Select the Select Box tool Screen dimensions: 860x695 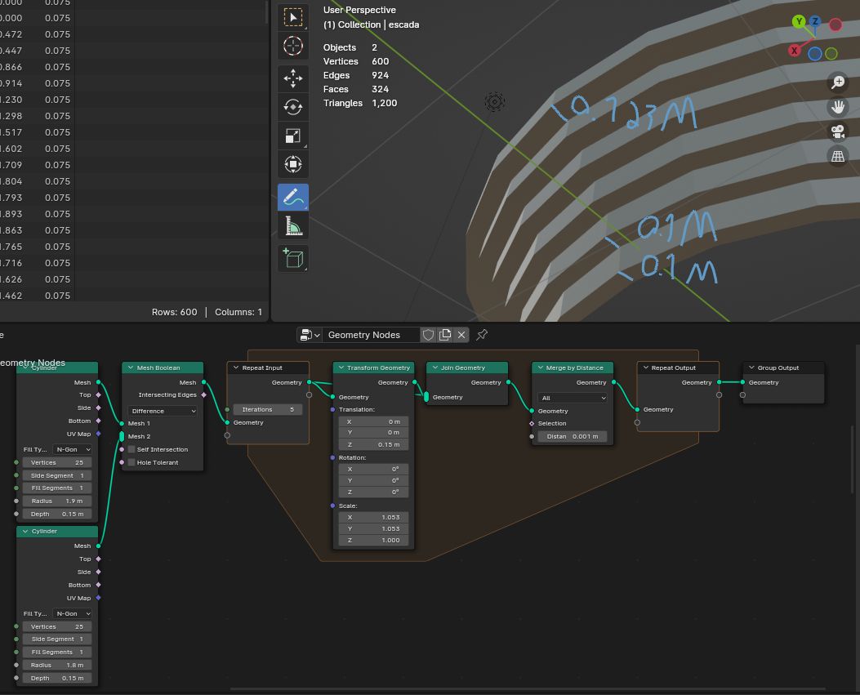293,17
